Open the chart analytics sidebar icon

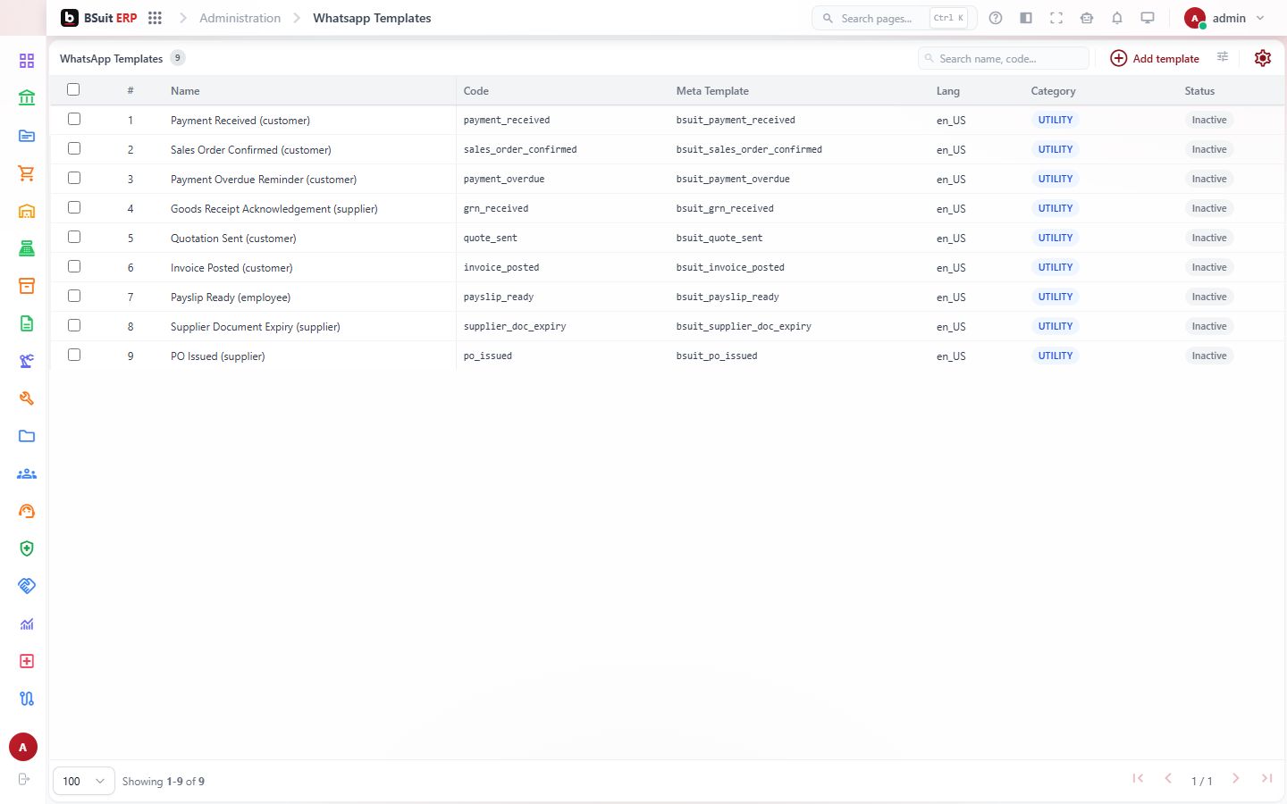(27, 624)
